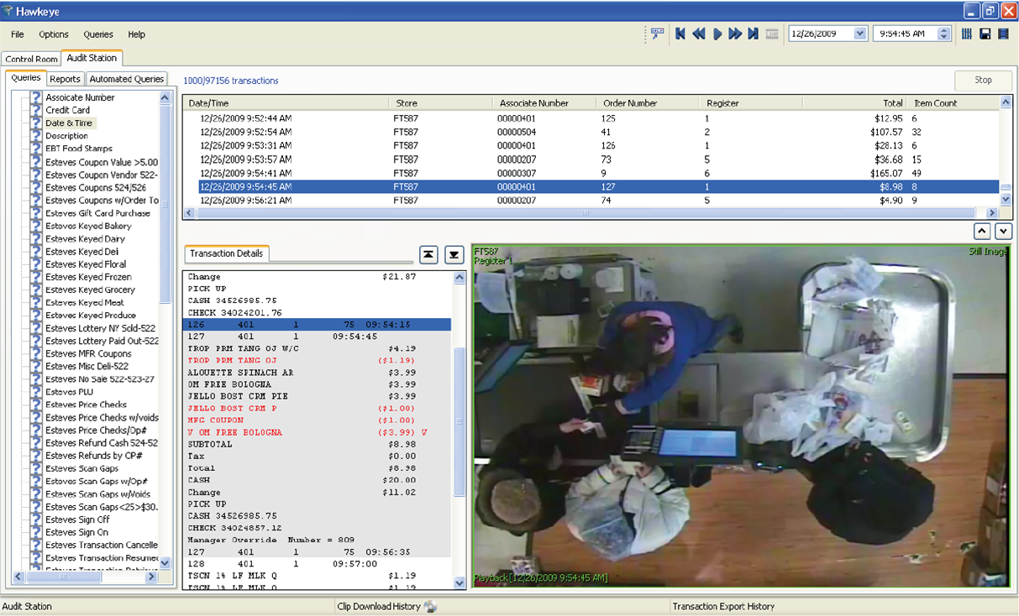Open the date dropdown showing 12/26/2009
Image resolution: width=1019 pixels, height=616 pixels.
(859, 34)
